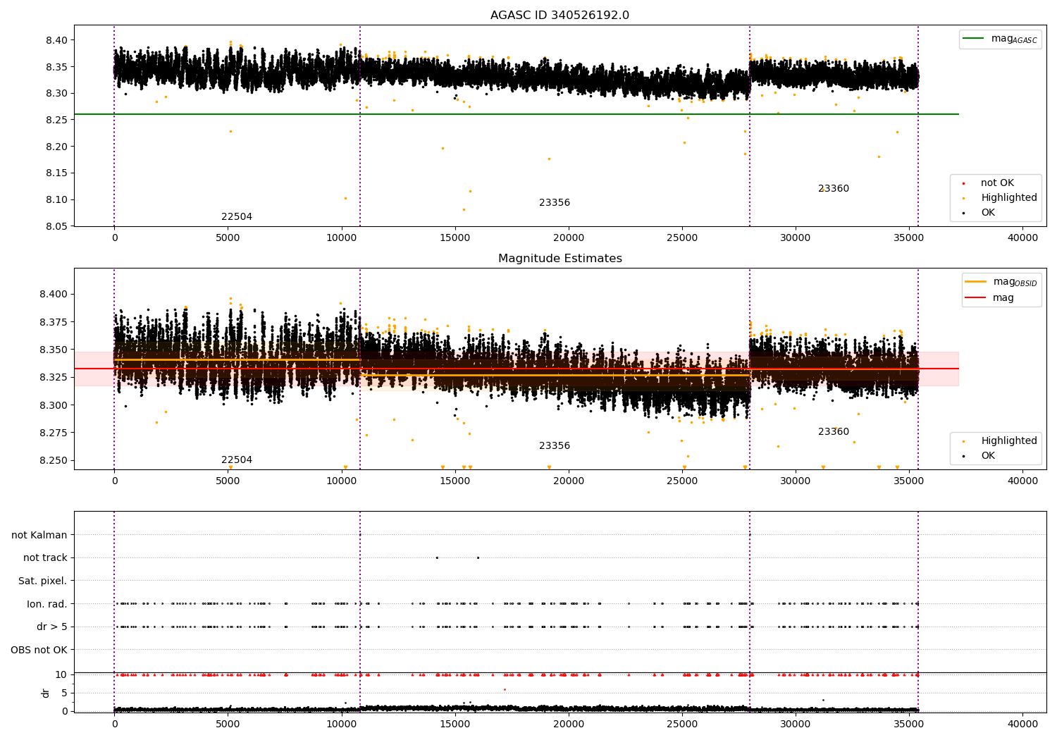Click the 'Magnitude Estimates' plot title
This screenshot has height=740, width=1057.
point(560,259)
